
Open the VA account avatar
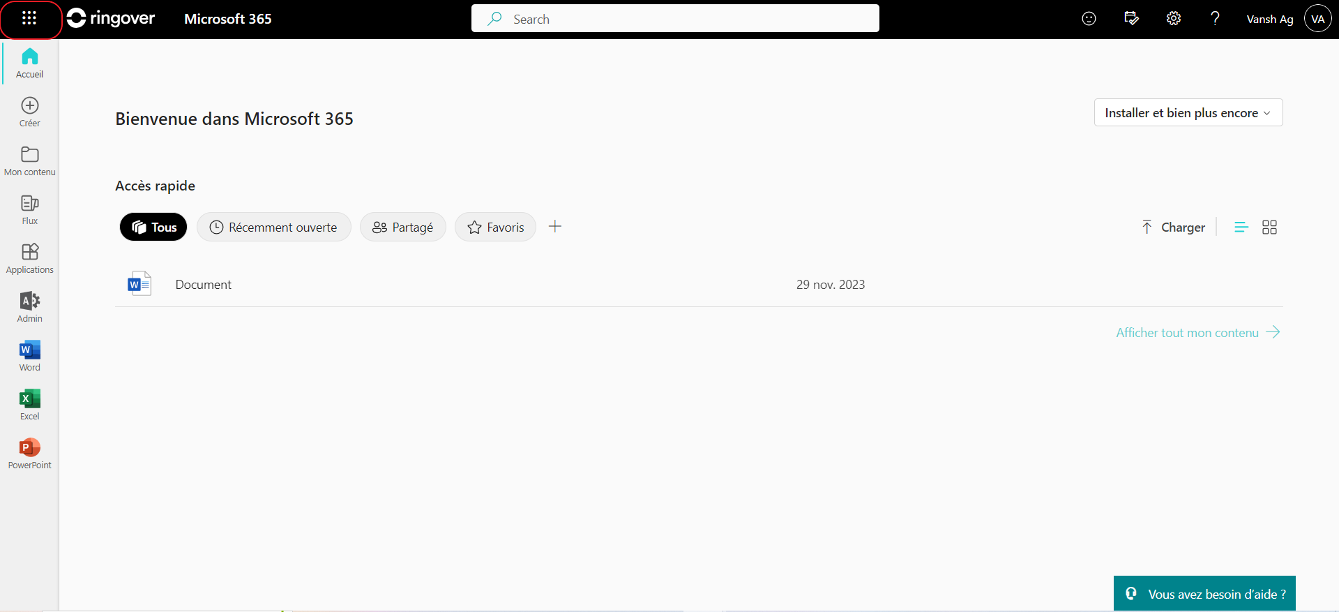tap(1317, 19)
